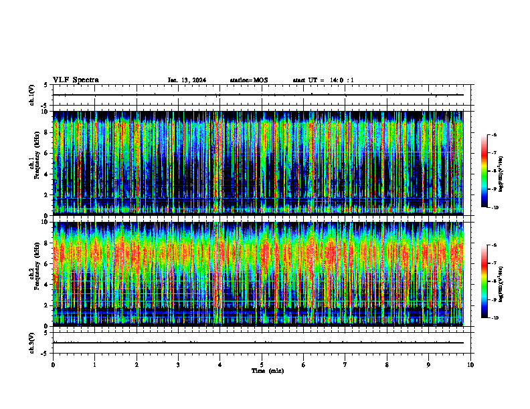Click the "10" tick on the time axis

pos(470,365)
